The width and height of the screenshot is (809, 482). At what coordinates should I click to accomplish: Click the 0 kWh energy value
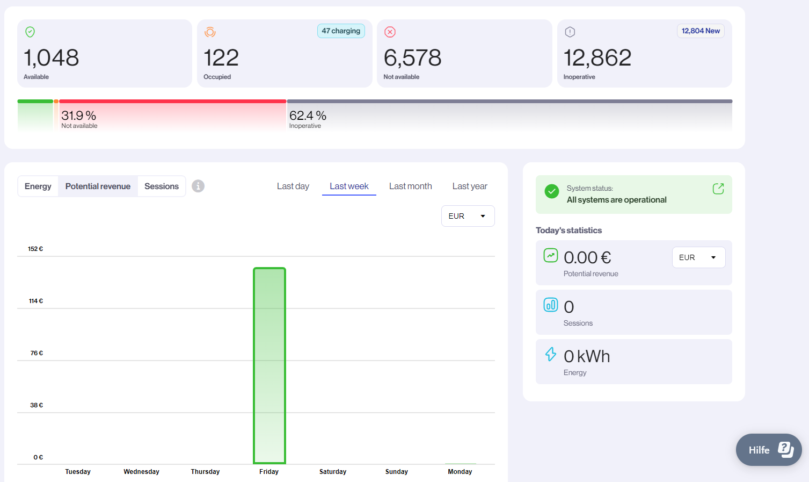(587, 356)
